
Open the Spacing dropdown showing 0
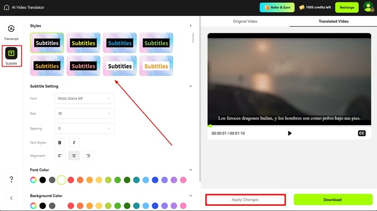click(84, 128)
